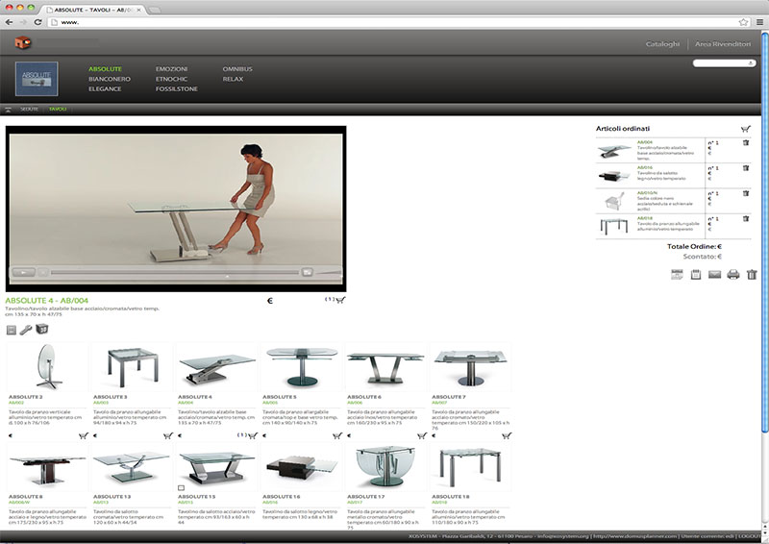Open the domusplanner.com footer link
The height and width of the screenshot is (544, 769).
pyautogui.click(x=635, y=536)
